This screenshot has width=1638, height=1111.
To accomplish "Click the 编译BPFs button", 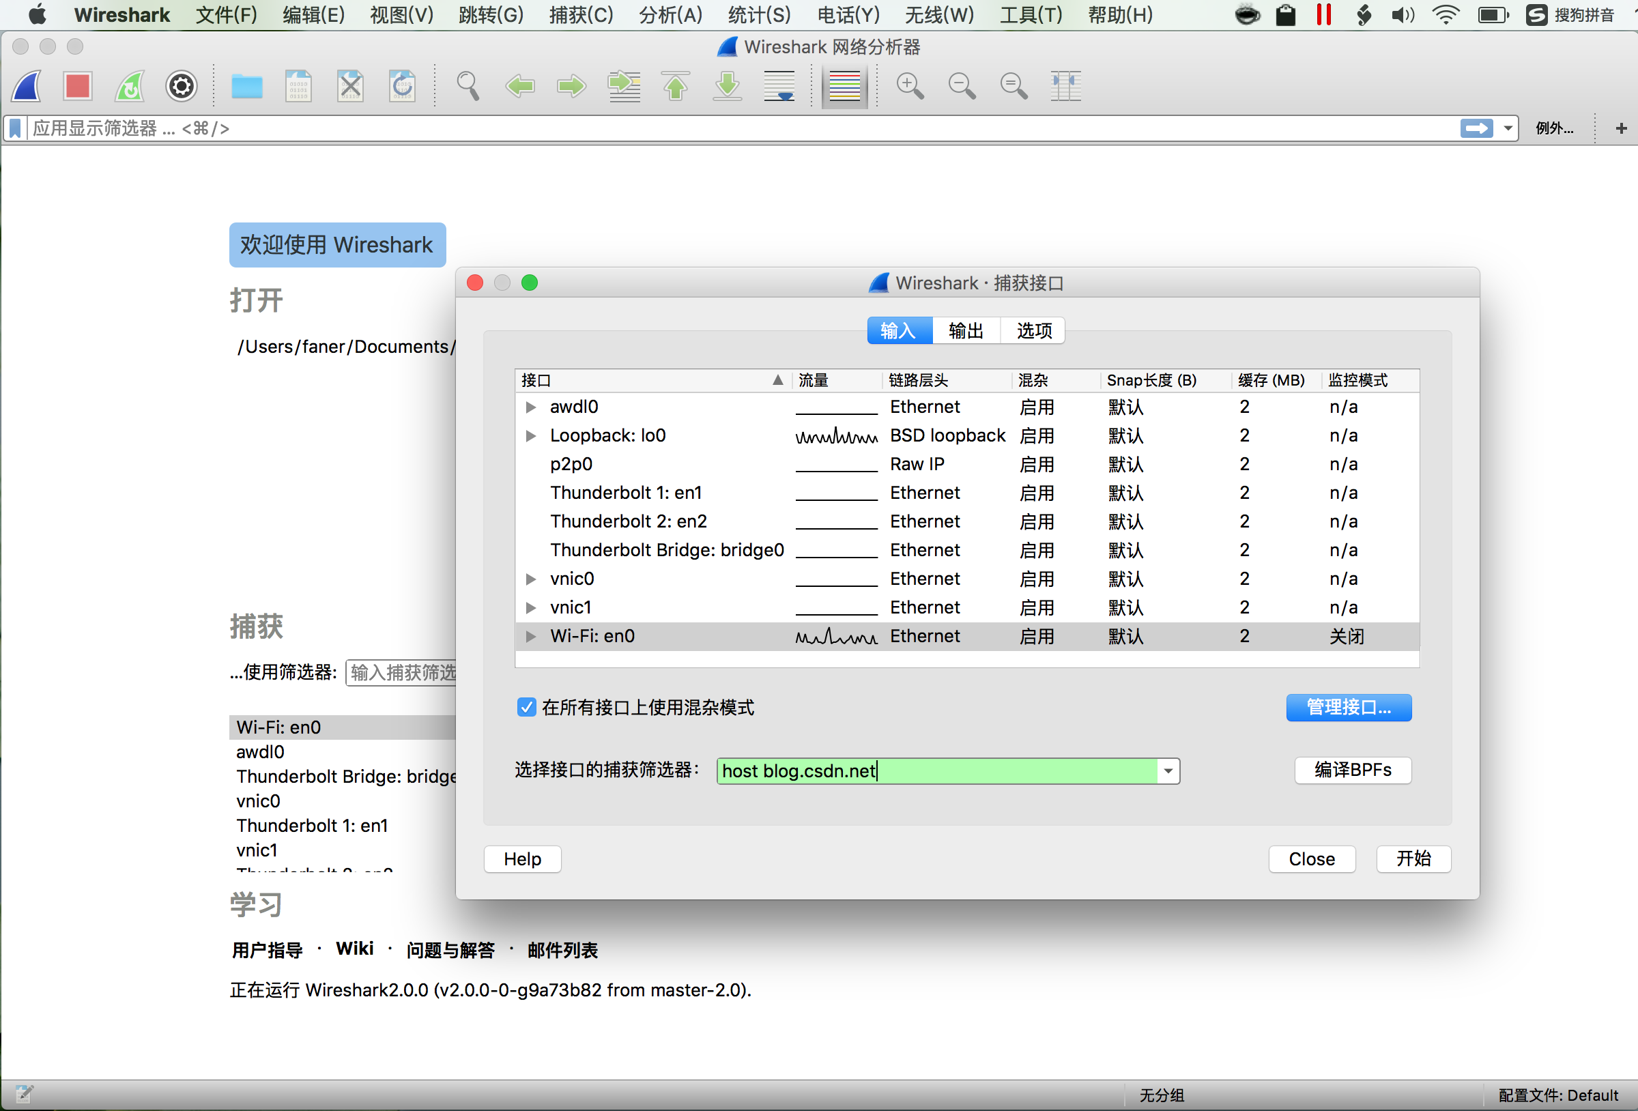I will click(x=1353, y=770).
